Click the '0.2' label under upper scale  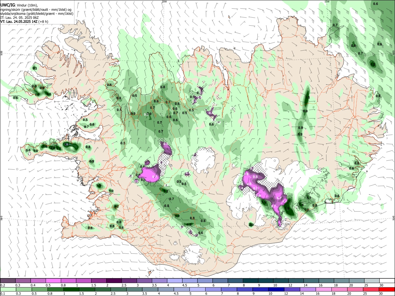3,285
